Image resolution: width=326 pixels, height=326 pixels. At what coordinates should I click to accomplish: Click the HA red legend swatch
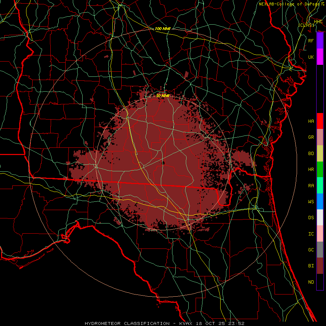[x=320, y=121]
